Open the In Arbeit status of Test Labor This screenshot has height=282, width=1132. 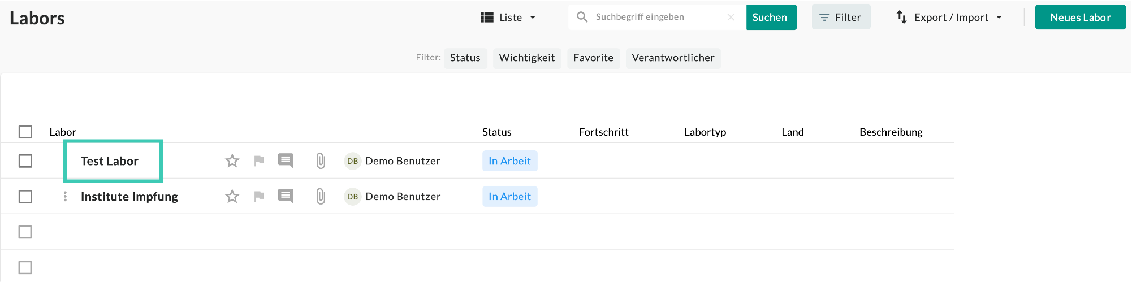pos(509,161)
